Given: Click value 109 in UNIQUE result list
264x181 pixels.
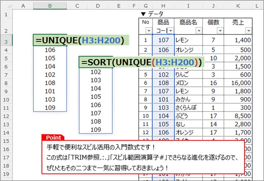Looking at the screenshot, I should tap(50, 108).
